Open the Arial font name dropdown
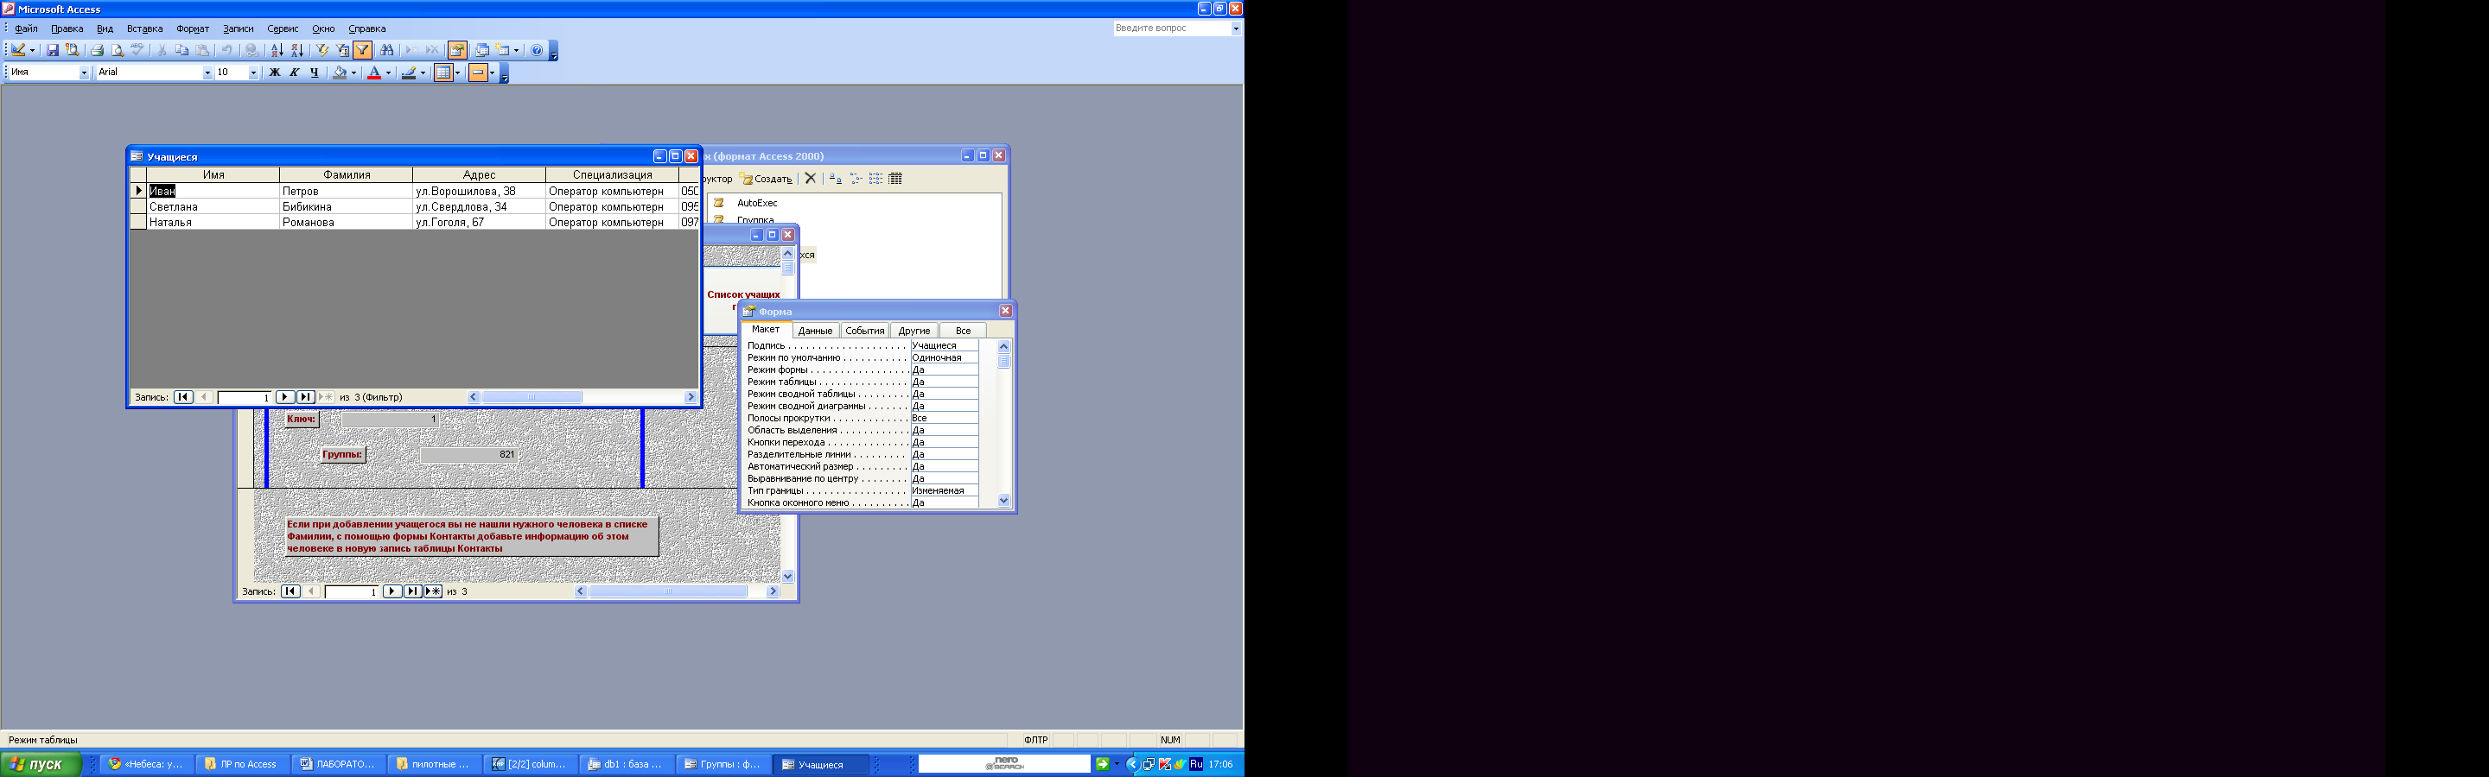 tap(207, 73)
